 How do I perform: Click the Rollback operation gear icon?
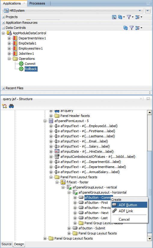21,69
